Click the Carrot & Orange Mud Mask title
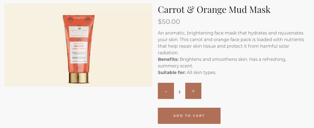The width and height of the screenshot is (314, 128). click(x=214, y=10)
